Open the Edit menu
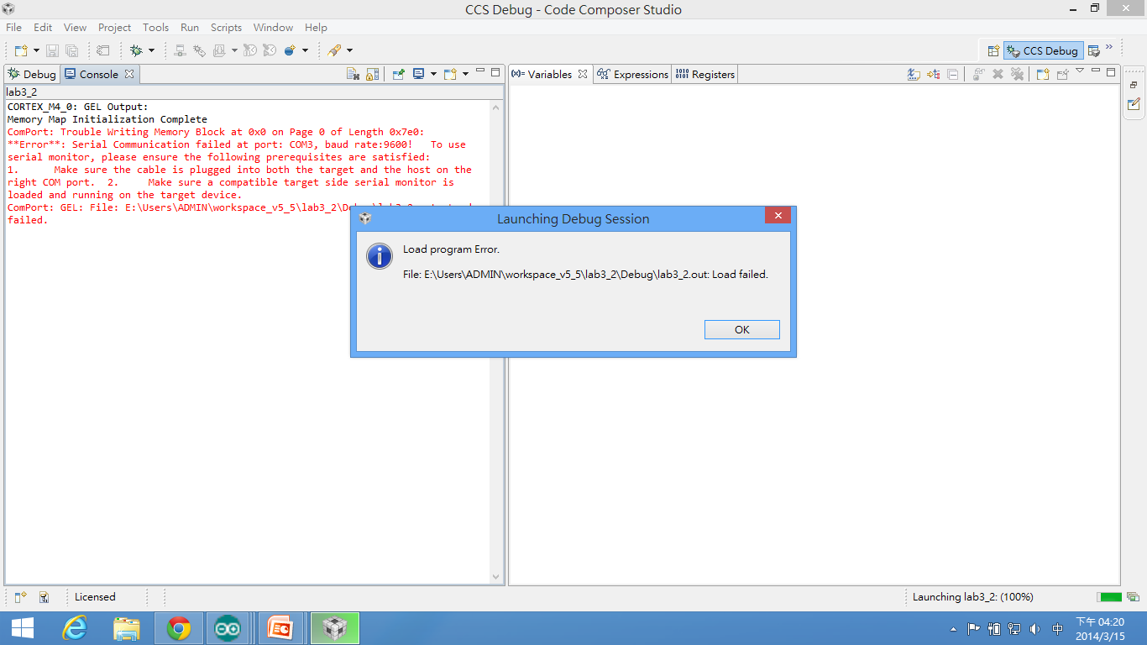 (43, 28)
